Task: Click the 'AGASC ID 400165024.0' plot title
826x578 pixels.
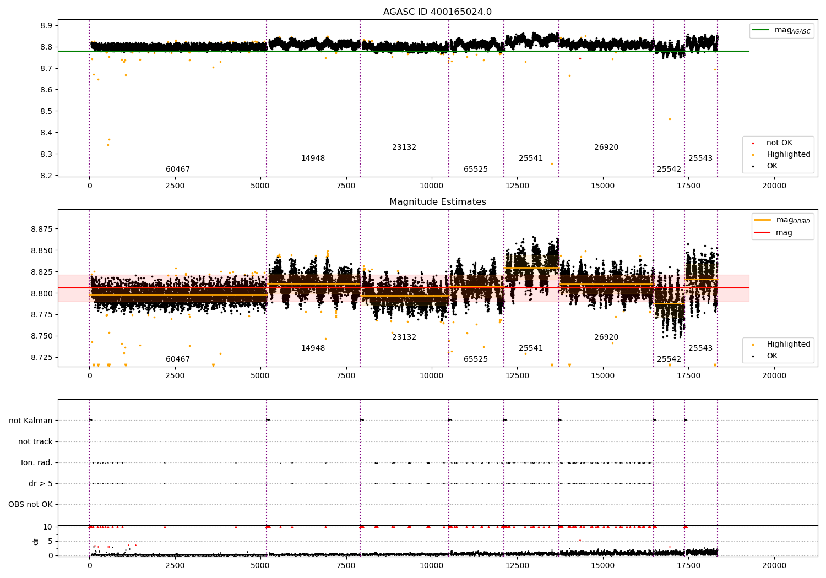Action: point(437,12)
